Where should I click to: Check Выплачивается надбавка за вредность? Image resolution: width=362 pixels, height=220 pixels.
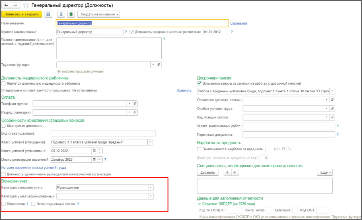click(200, 149)
